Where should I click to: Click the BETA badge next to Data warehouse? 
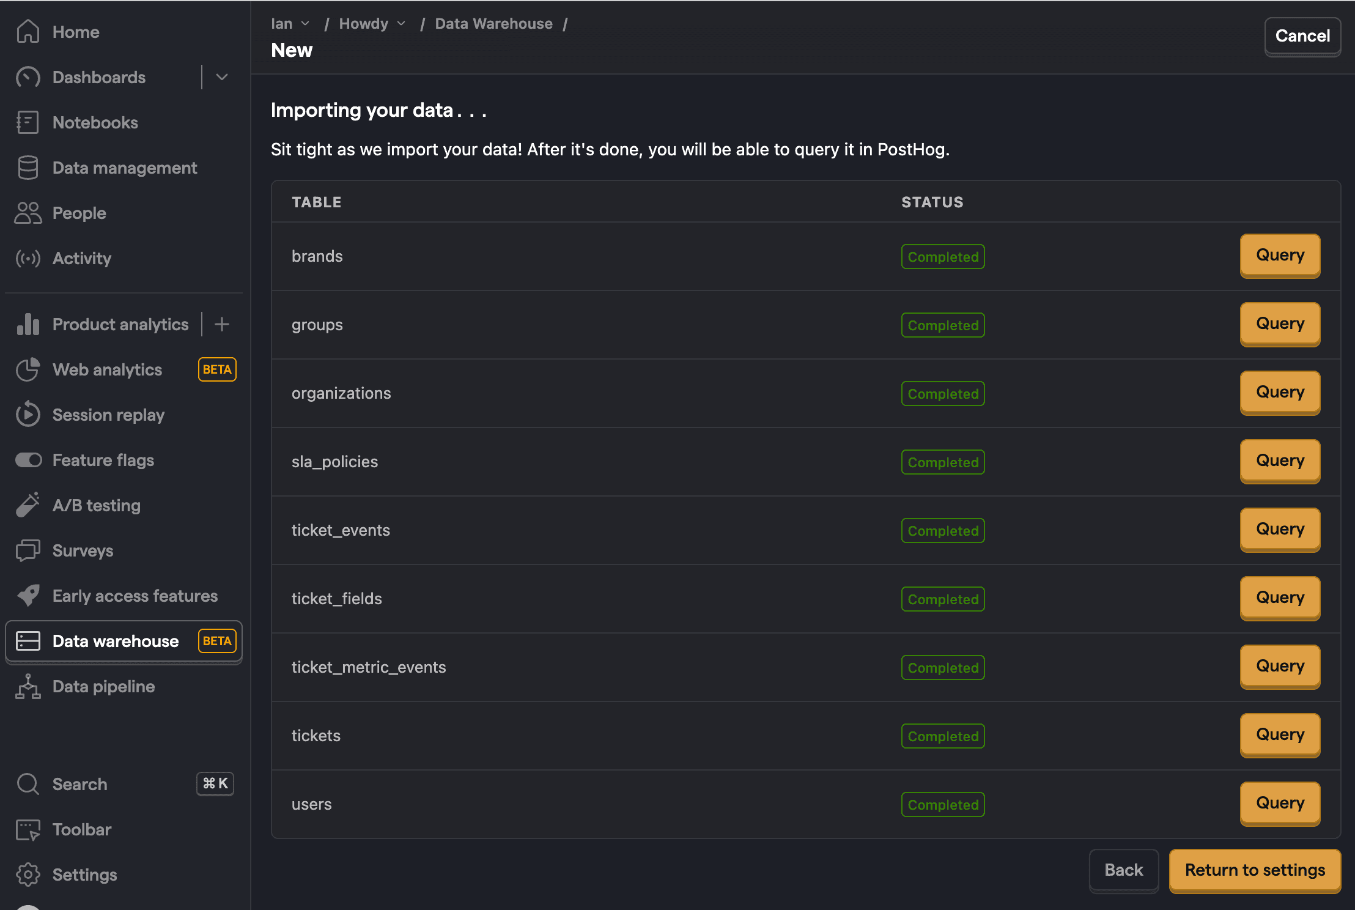217,641
